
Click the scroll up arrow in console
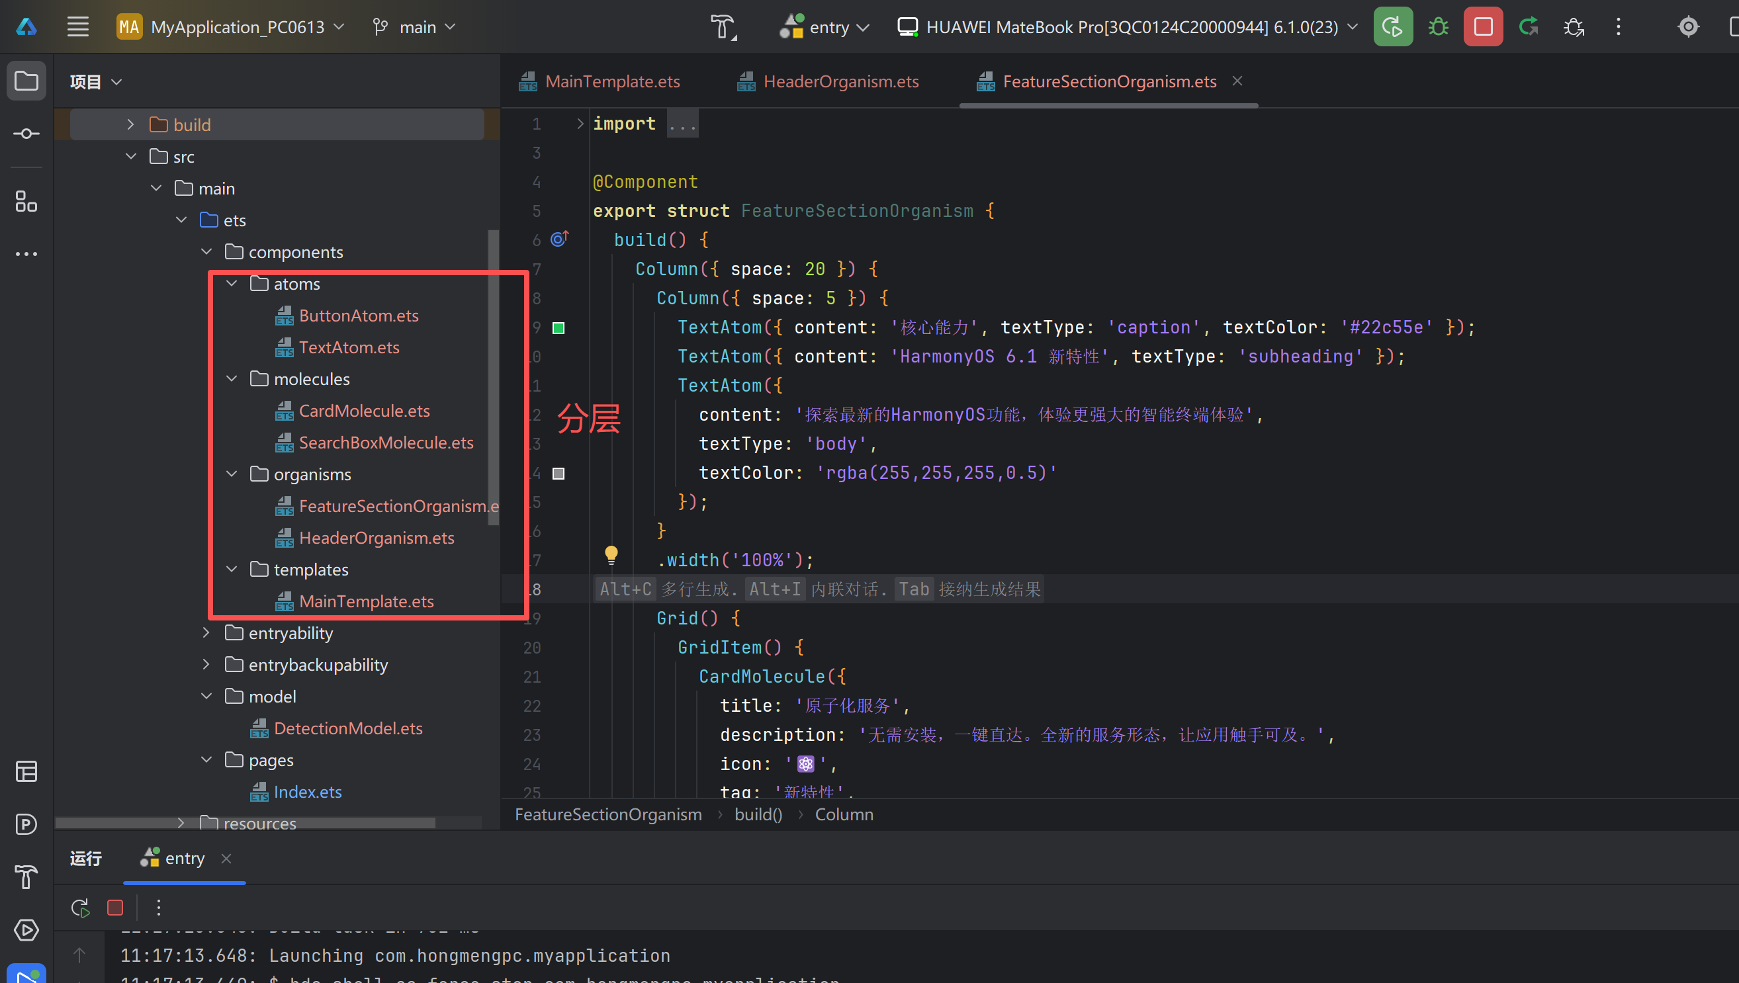point(79,955)
